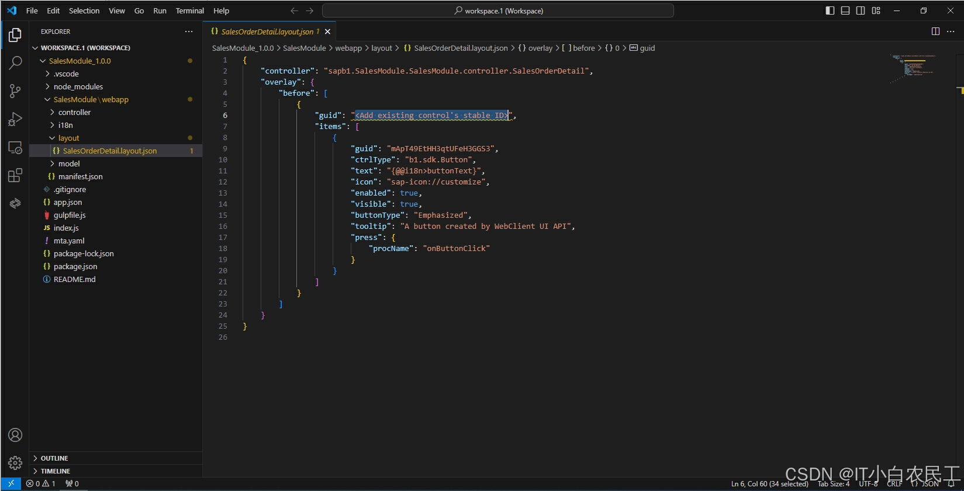Open the Source Control view
This screenshot has width=964, height=491.
pyautogui.click(x=15, y=90)
